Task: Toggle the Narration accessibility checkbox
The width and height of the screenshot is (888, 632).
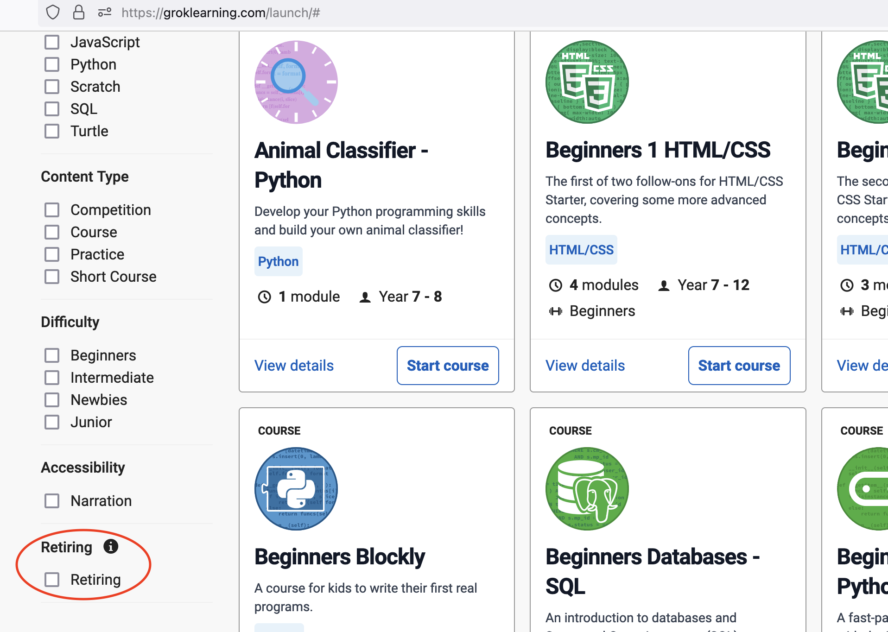Action: 52,501
